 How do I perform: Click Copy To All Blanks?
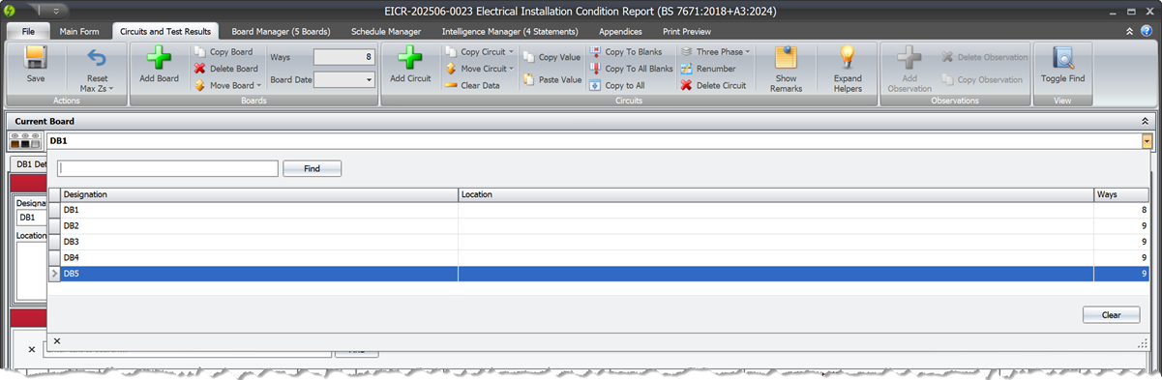tap(631, 69)
